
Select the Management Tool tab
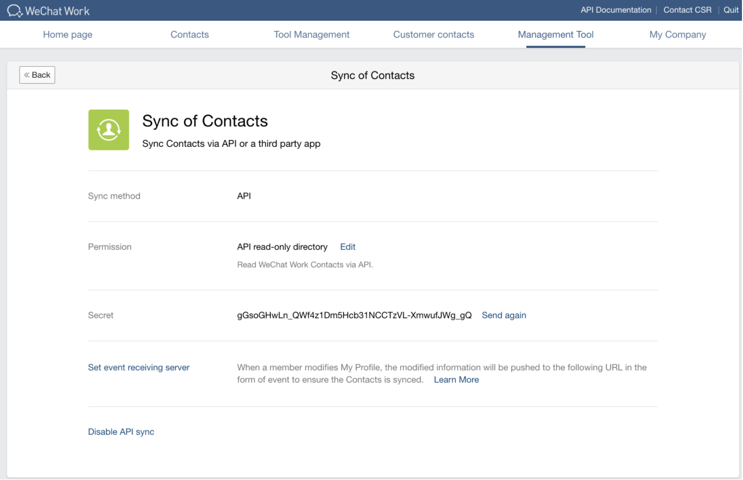(555, 34)
